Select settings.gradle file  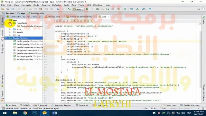[28, 56]
